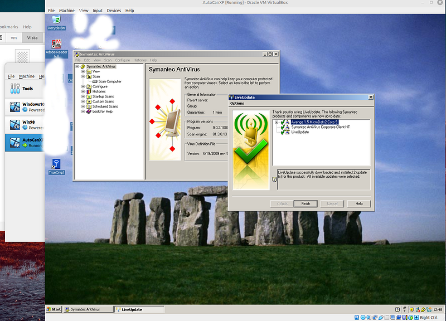Expand the Custom Scans tree node

coord(83,101)
